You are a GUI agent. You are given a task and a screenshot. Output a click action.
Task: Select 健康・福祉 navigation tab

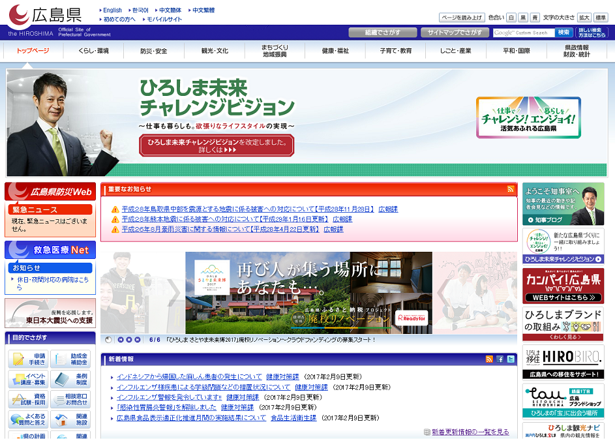point(335,51)
